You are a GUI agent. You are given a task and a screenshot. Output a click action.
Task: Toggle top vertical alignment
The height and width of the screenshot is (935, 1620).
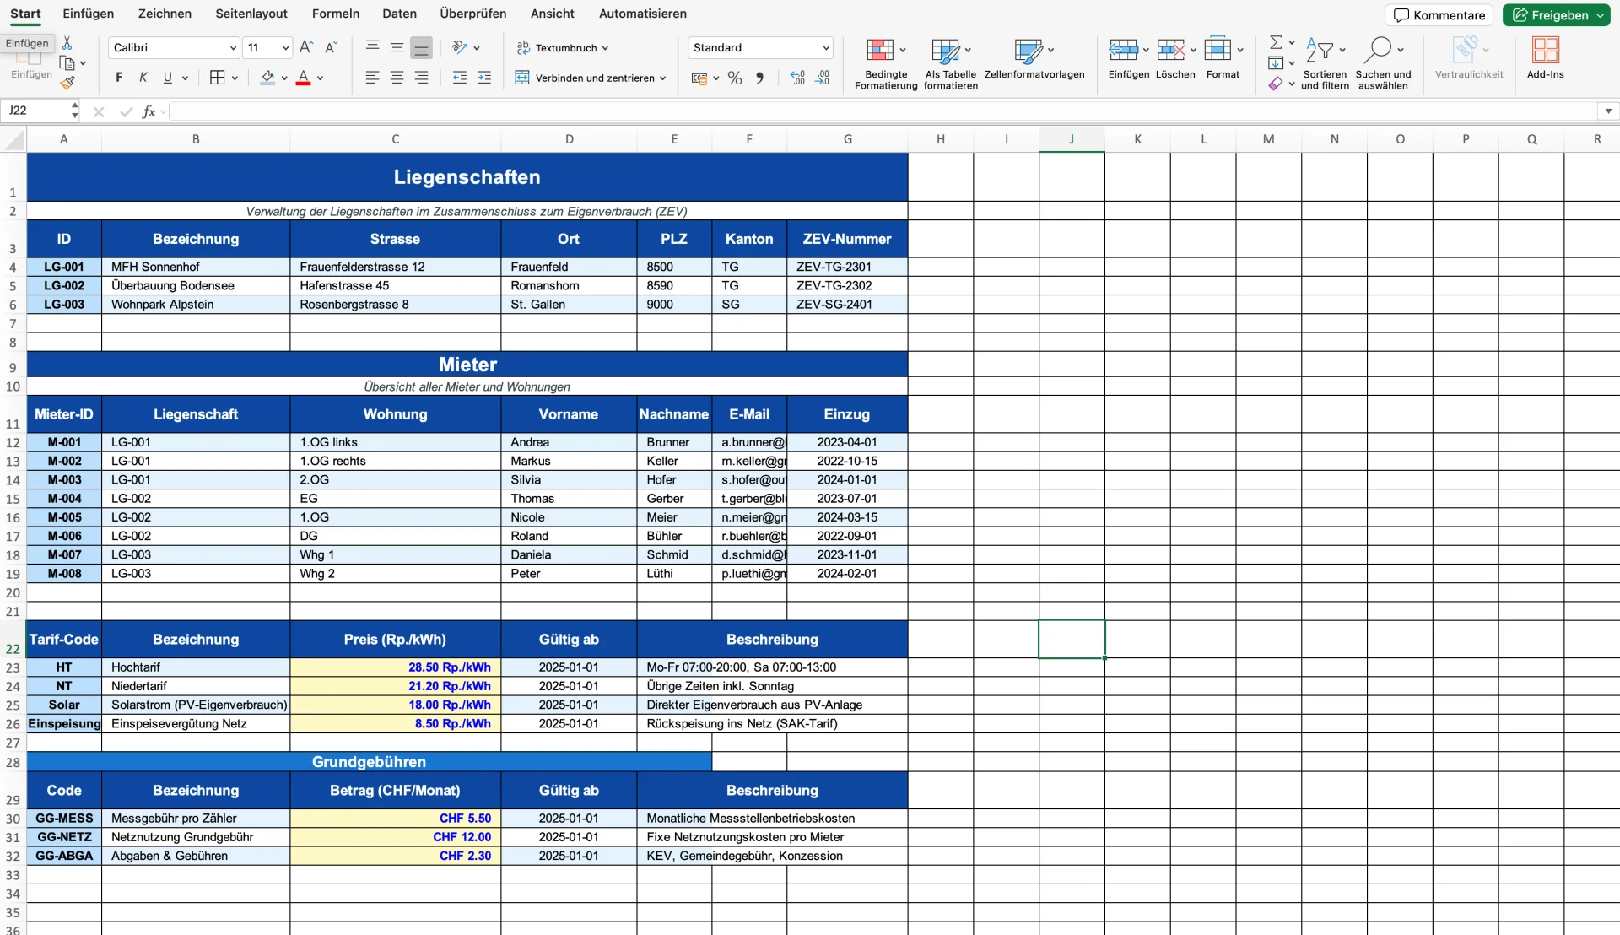coord(372,47)
